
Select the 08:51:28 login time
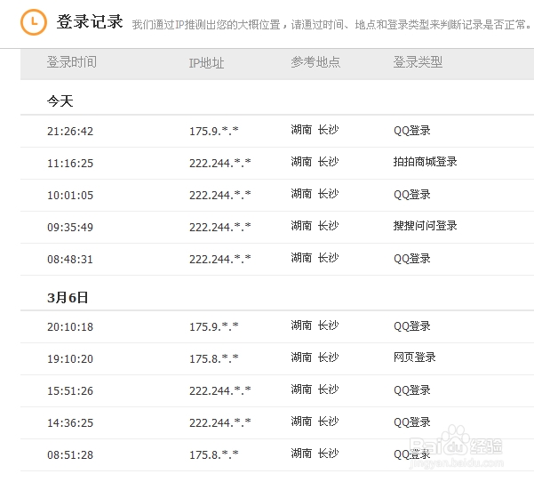70,455
